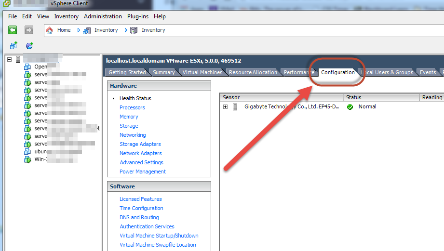Image resolution: width=444 pixels, height=251 pixels.
Task: Click the New Resource Pool toolbar icon
Action: point(29,46)
